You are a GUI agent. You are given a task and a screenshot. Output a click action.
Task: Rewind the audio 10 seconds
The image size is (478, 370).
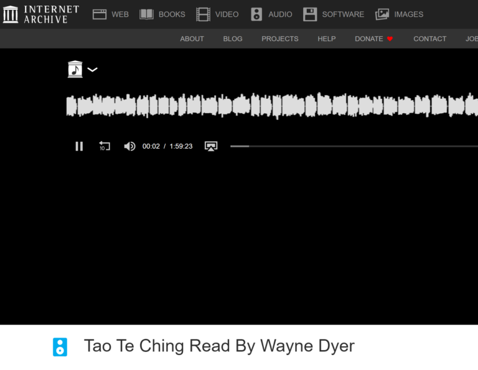click(x=105, y=146)
